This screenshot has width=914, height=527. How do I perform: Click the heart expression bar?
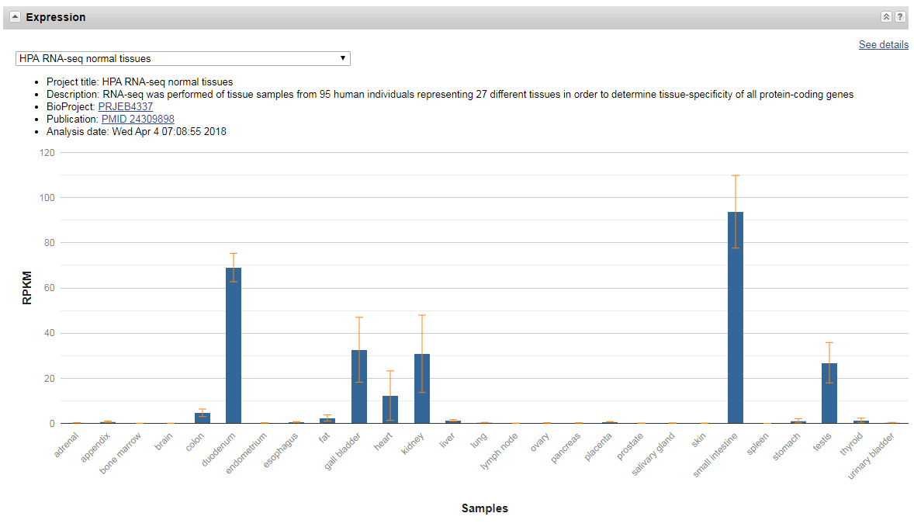(x=390, y=409)
